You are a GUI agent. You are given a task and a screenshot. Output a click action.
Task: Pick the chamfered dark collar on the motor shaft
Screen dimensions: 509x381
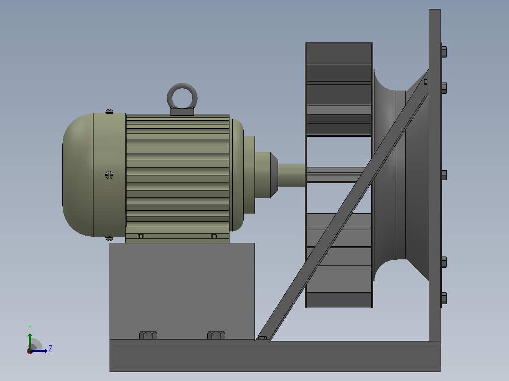[x=274, y=175]
